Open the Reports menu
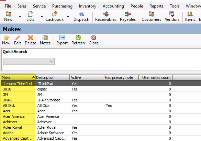The height and width of the screenshot is (141, 201). coord(156,6)
